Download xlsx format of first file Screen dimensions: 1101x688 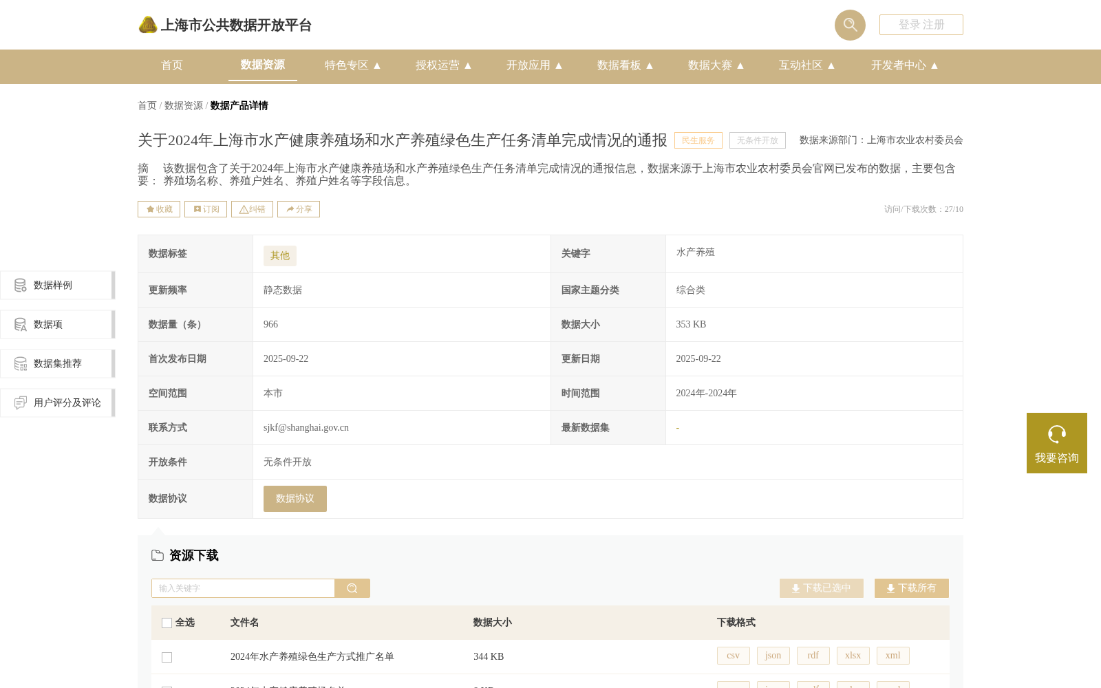[853, 656]
